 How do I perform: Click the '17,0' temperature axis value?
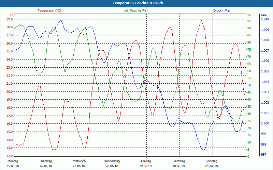10,116
